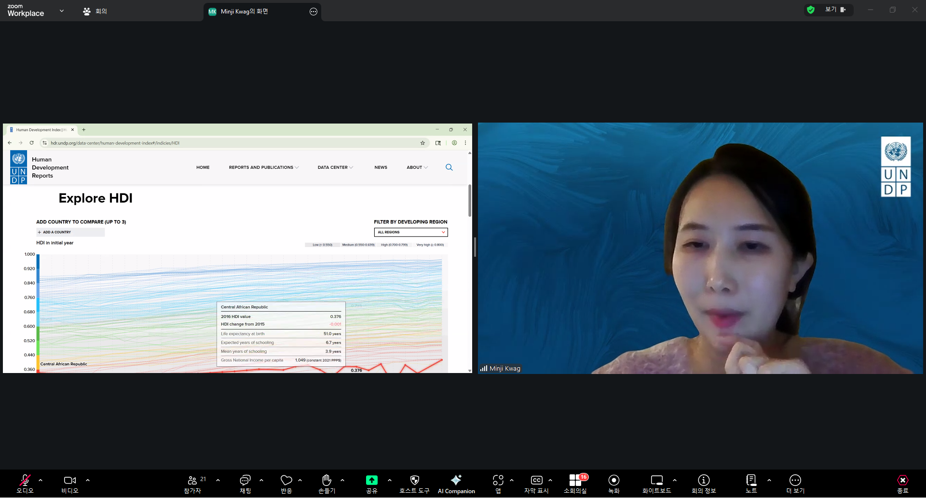
Task: Open the 보기 view options menu
Action: 835,10
